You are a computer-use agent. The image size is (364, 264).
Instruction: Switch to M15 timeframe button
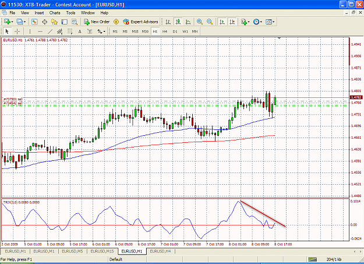coord(135,31)
